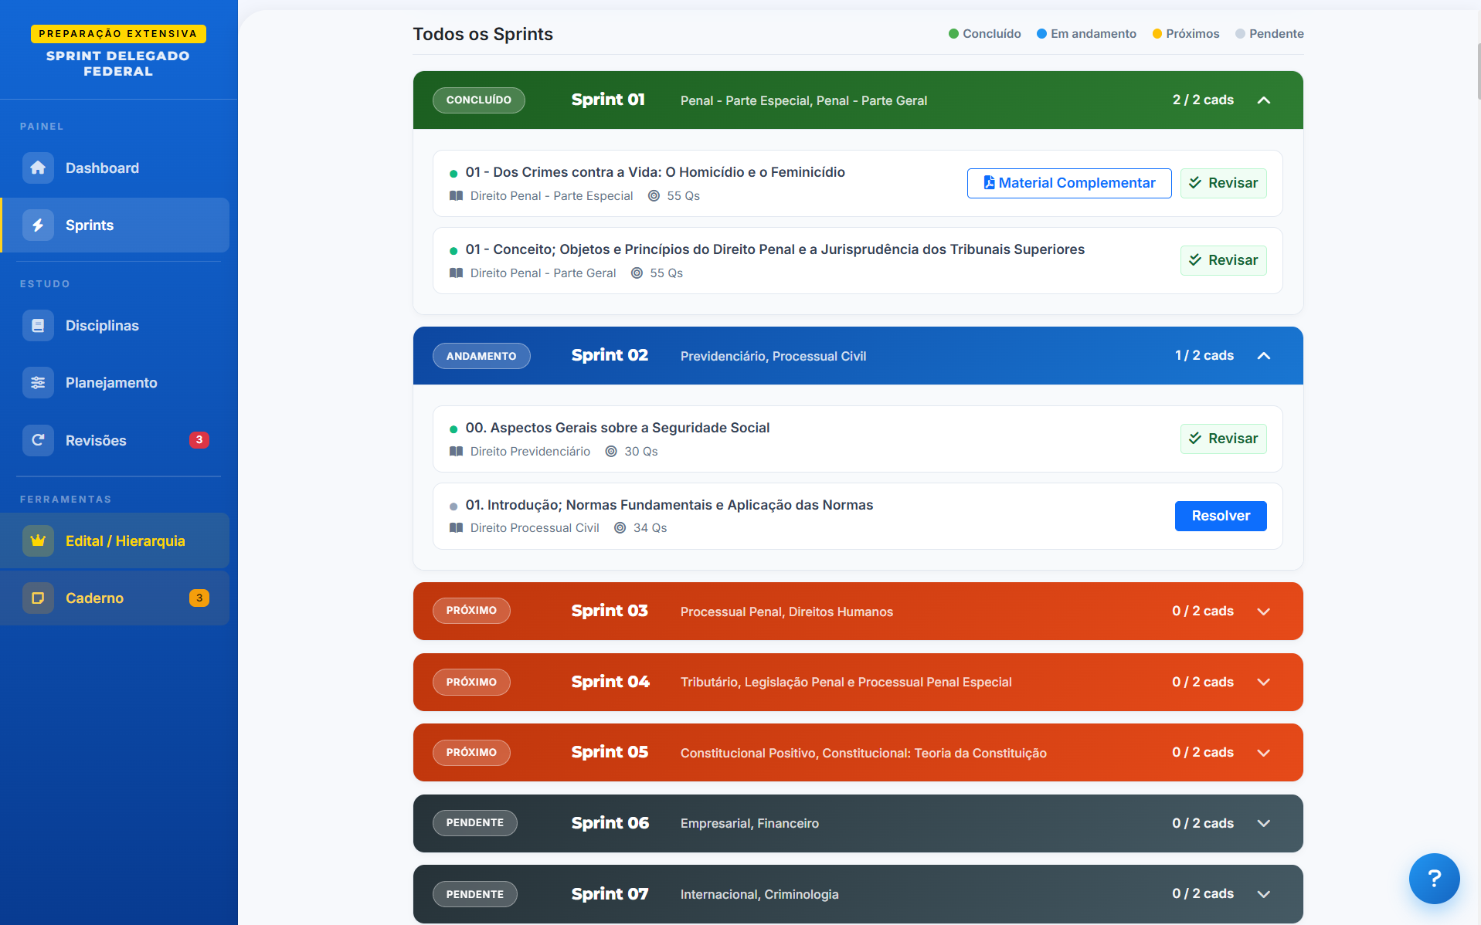The image size is (1481, 925).
Task: Open Dashboard in the sidebar
Action: click(115, 168)
